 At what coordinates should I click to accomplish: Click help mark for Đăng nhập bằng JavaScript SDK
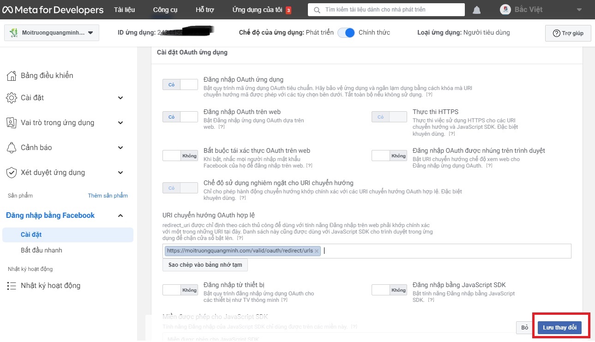coord(431,300)
